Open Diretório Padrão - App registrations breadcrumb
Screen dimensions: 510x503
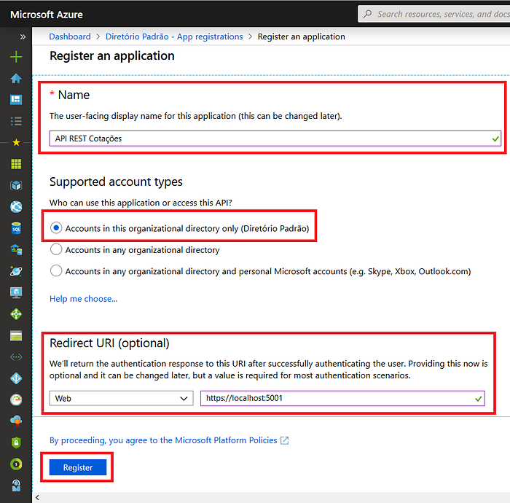tap(174, 36)
